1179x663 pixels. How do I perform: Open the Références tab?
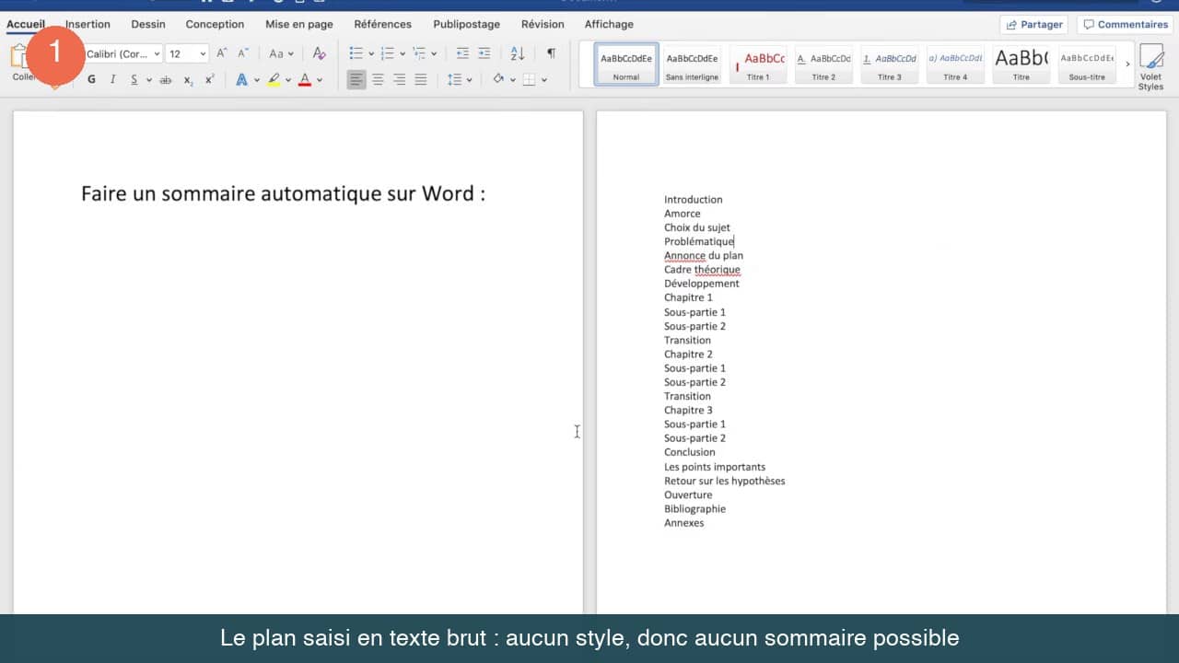(x=383, y=24)
